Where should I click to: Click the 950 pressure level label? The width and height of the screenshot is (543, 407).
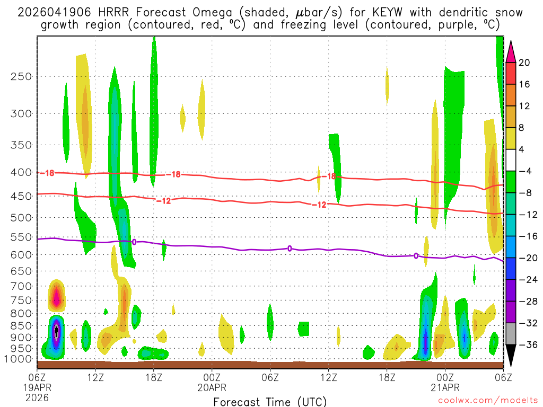click(21, 349)
